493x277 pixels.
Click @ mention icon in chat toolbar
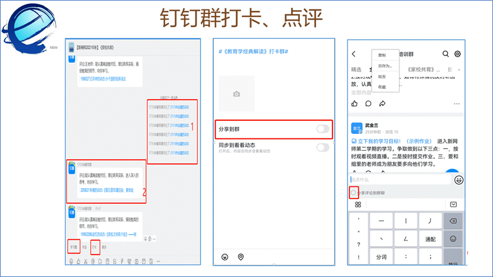point(93,261)
